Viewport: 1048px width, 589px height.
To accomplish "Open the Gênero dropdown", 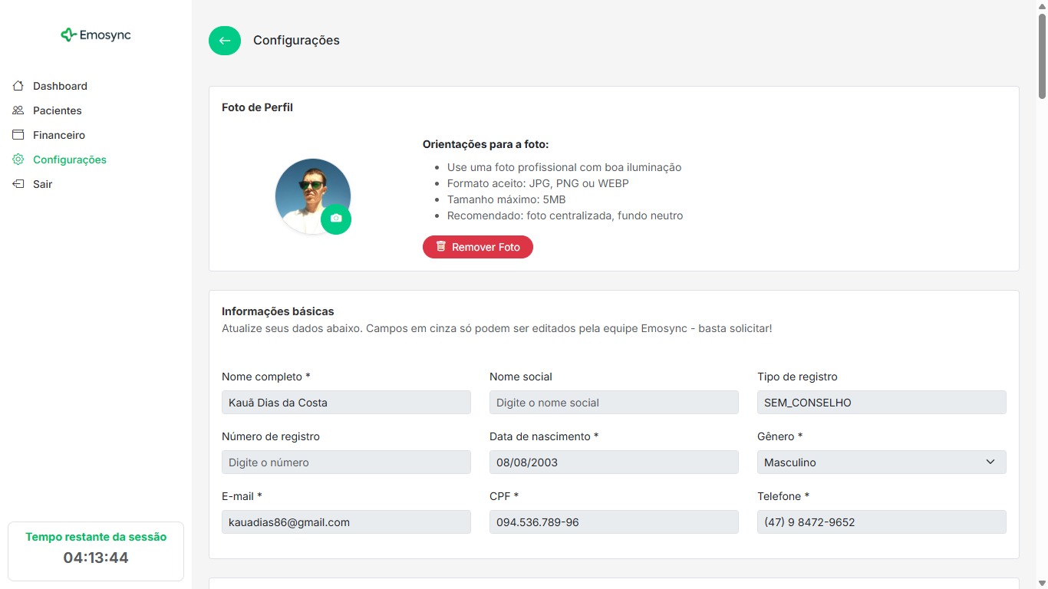I will click(881, 462).
